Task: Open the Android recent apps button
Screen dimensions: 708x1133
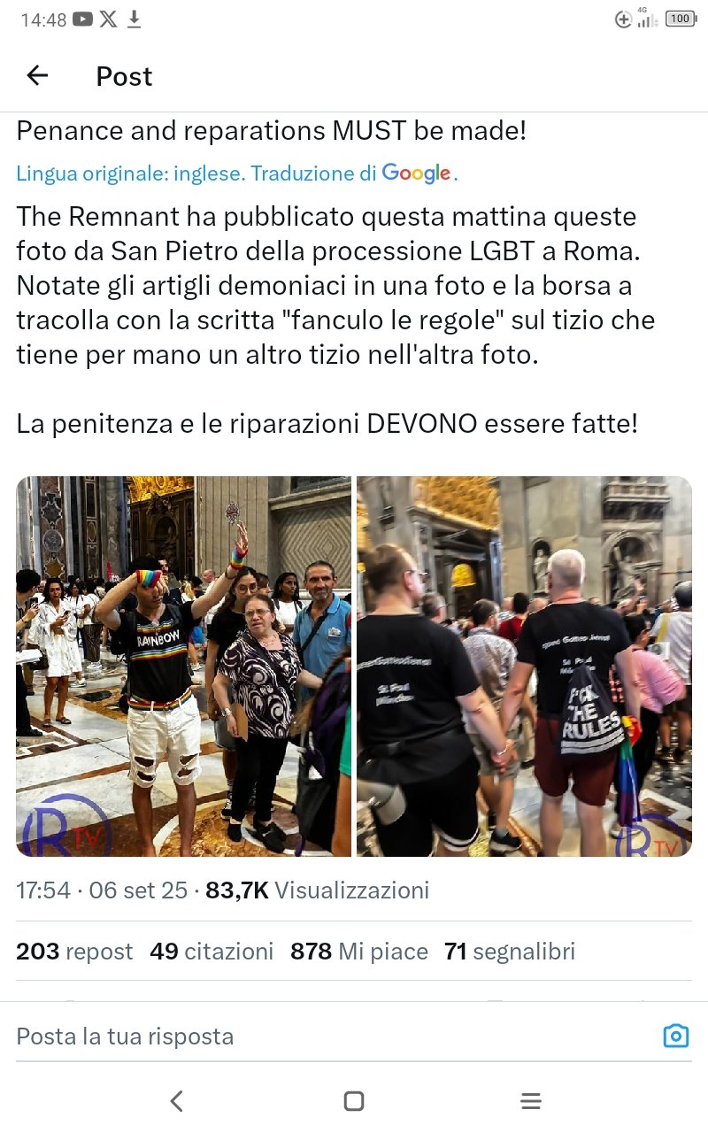Action: 531,1100
